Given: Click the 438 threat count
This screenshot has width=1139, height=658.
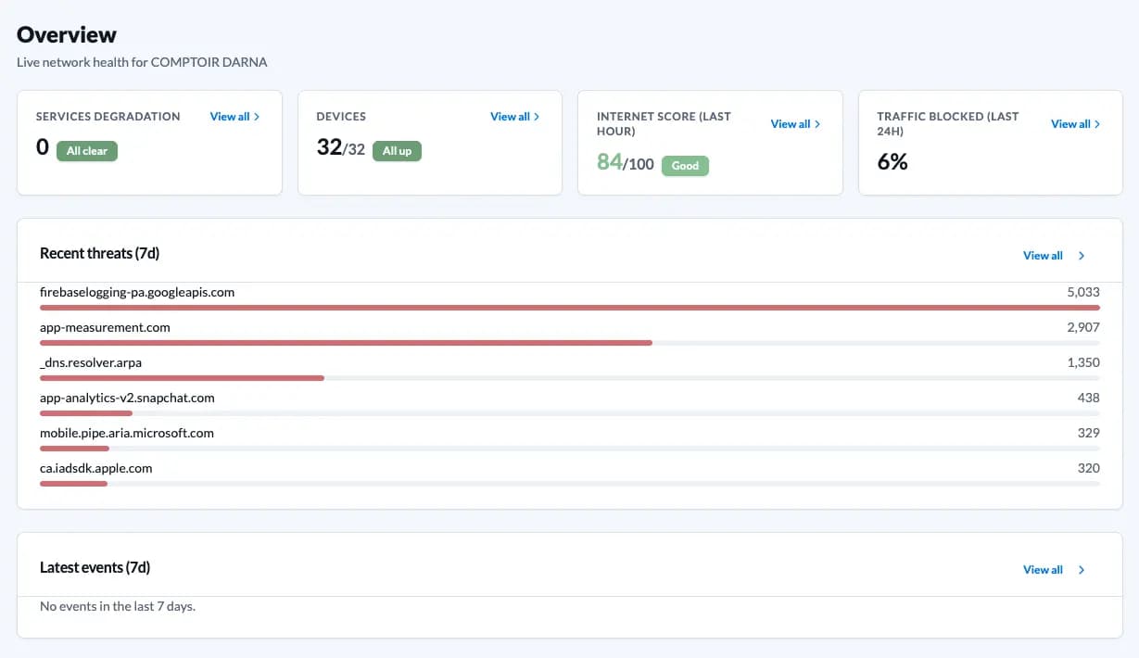Looking at the screenshot, I should coord(1088,398).
